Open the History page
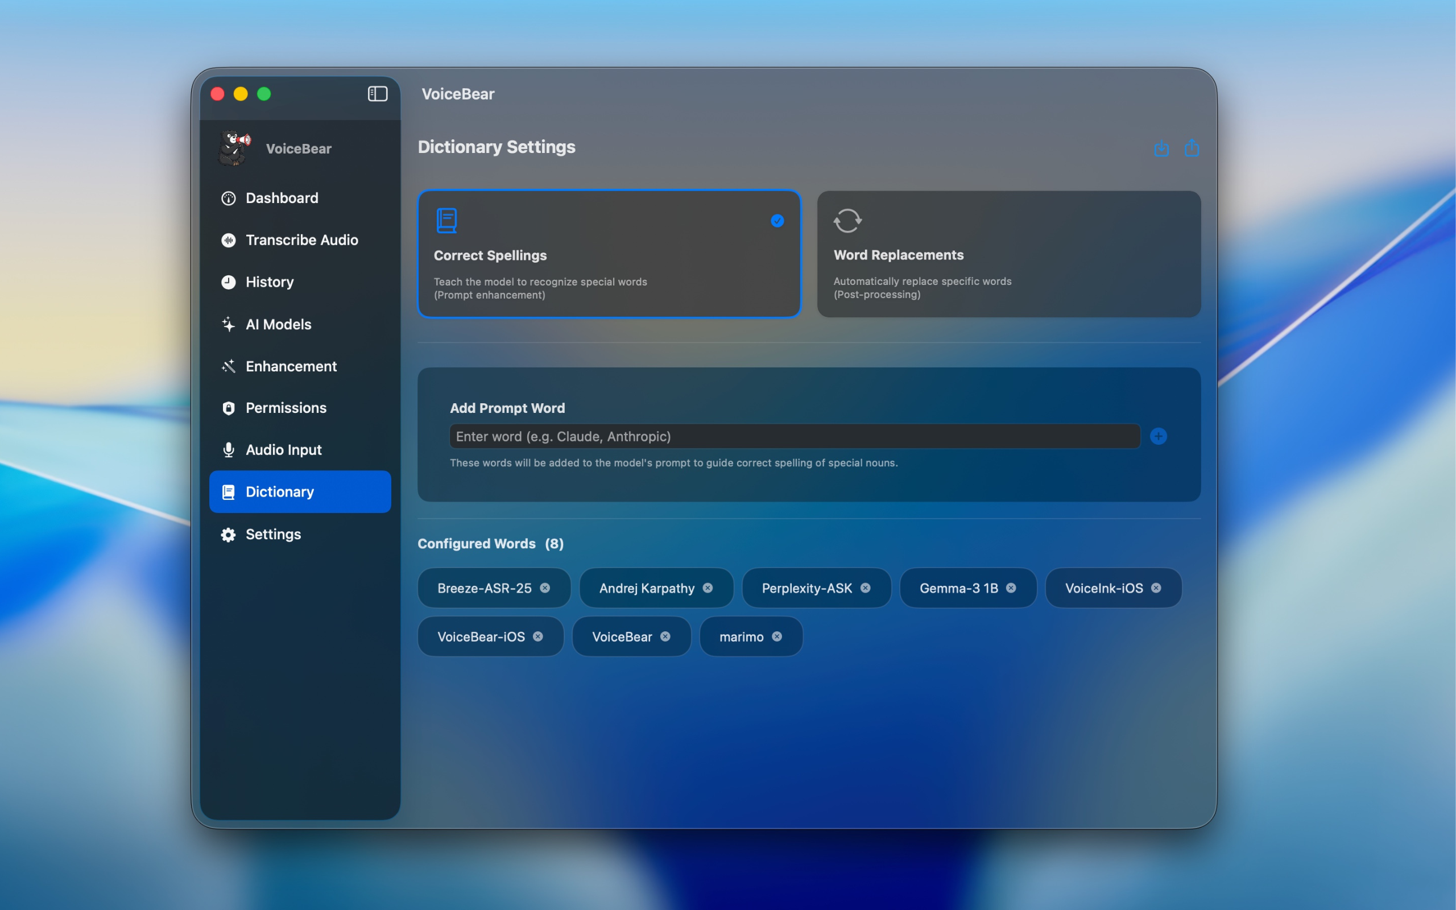The width and height of the screenshot is (1456, 910). click(300, 282)
